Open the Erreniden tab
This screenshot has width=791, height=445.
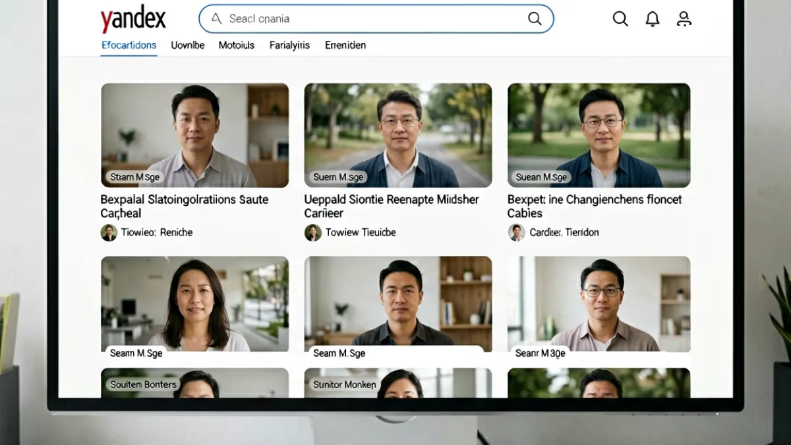tap(345, 45)
